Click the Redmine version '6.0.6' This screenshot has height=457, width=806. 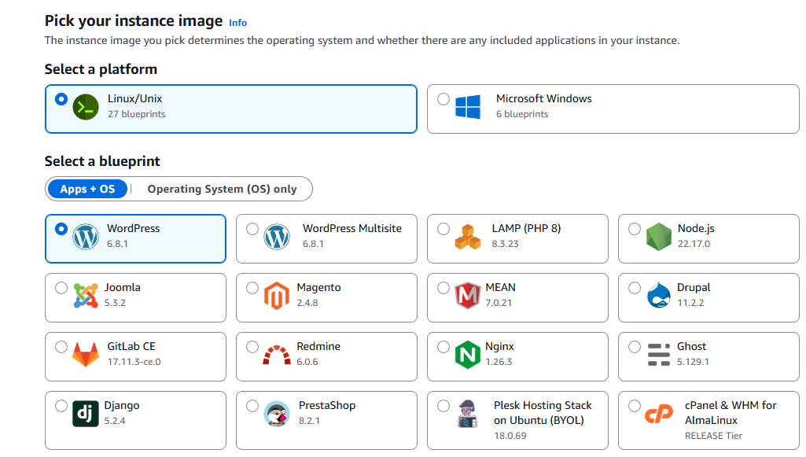307,362
